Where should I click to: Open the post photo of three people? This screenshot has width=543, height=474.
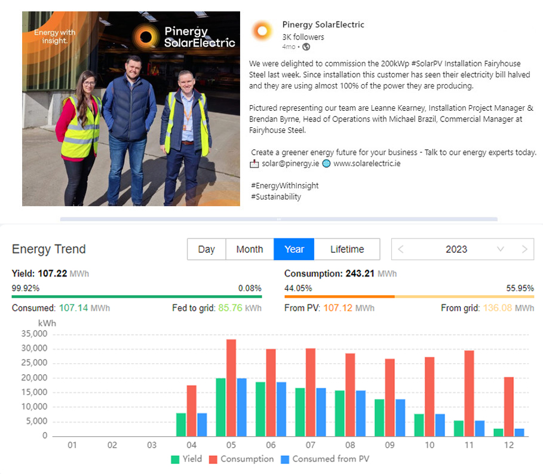131,109
